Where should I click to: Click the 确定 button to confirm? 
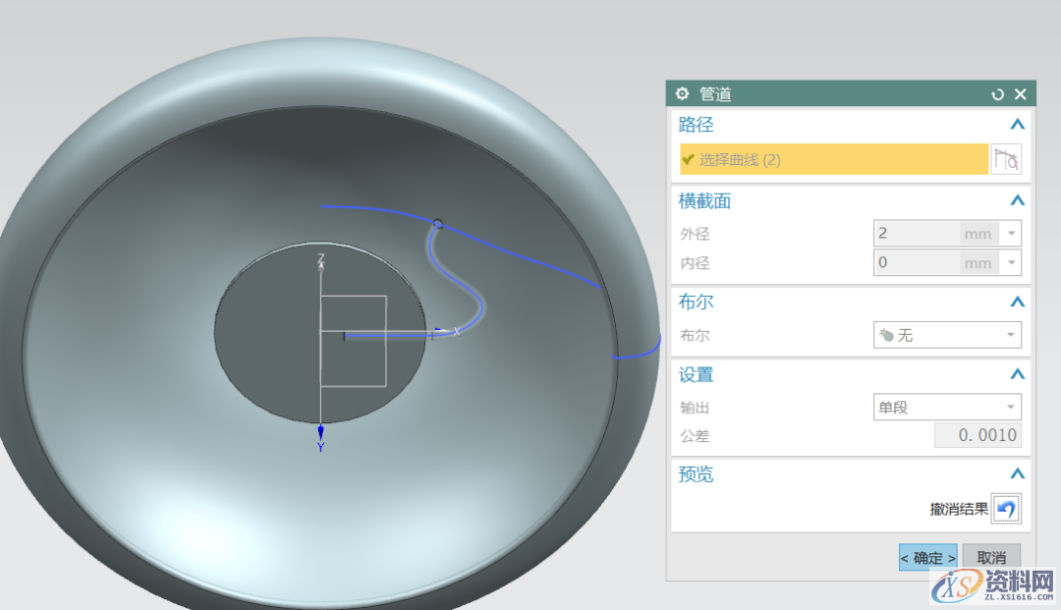coord(926,557)
